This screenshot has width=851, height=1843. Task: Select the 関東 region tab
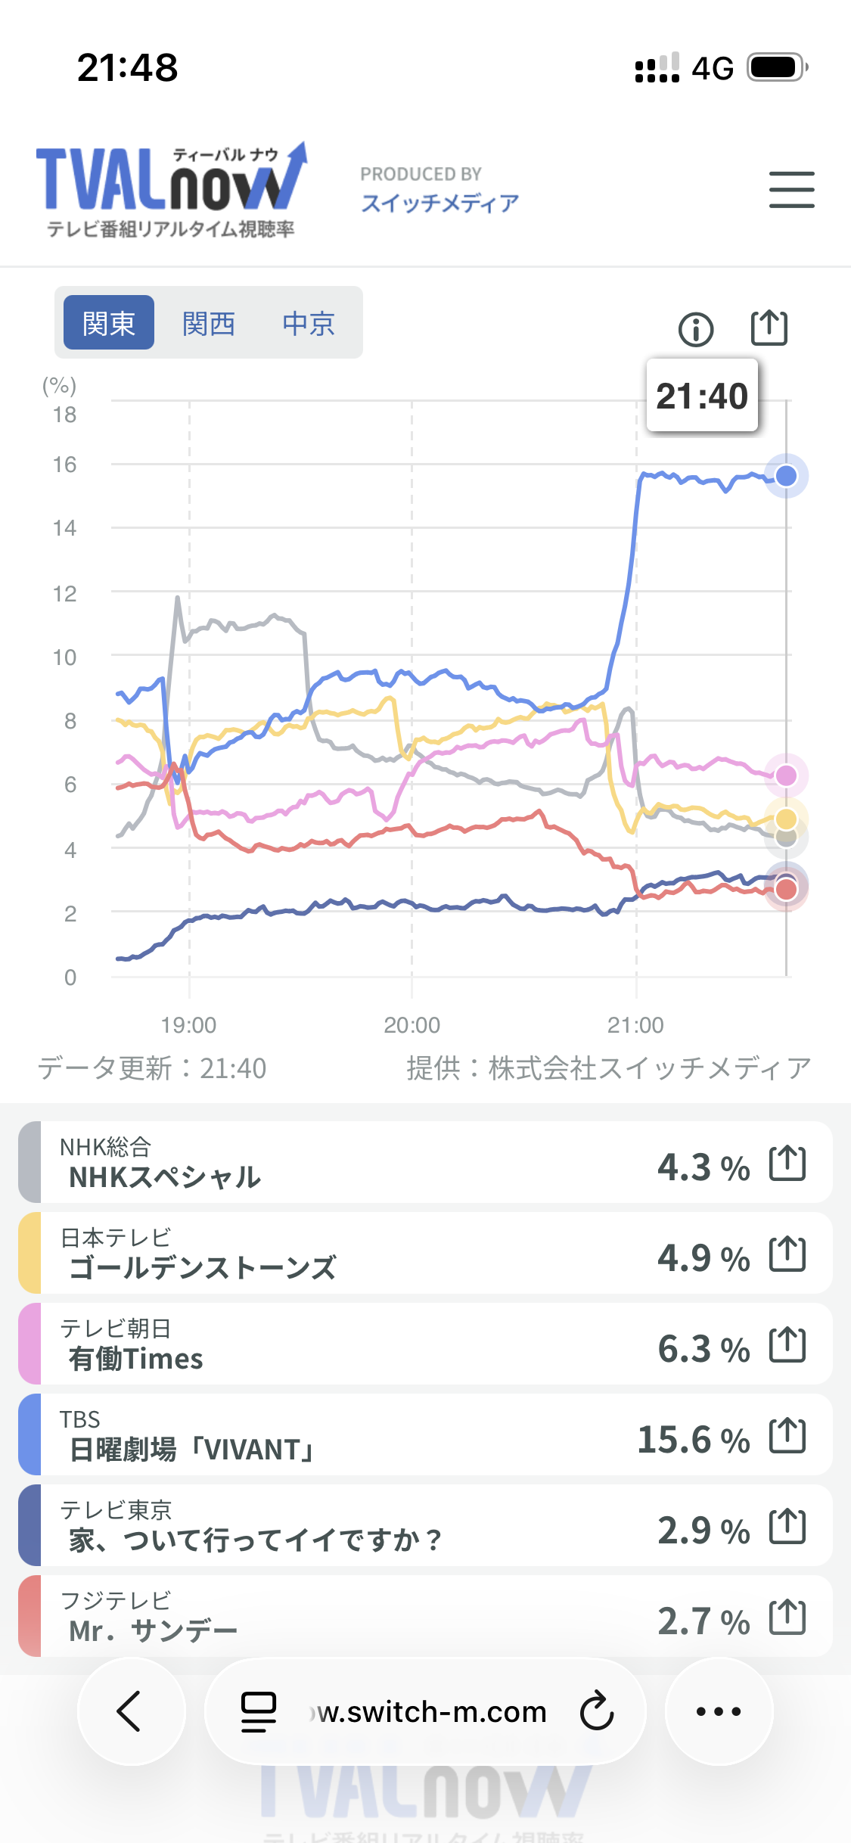[x=109, y=323]
